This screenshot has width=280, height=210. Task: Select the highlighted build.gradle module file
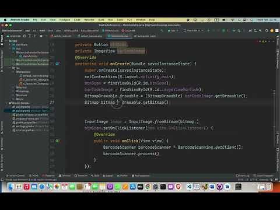click(27, 111)
